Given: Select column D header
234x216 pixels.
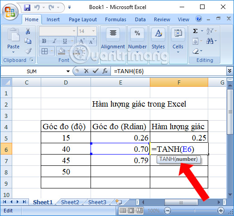Looking at the screenshot, I should point(66,82).
